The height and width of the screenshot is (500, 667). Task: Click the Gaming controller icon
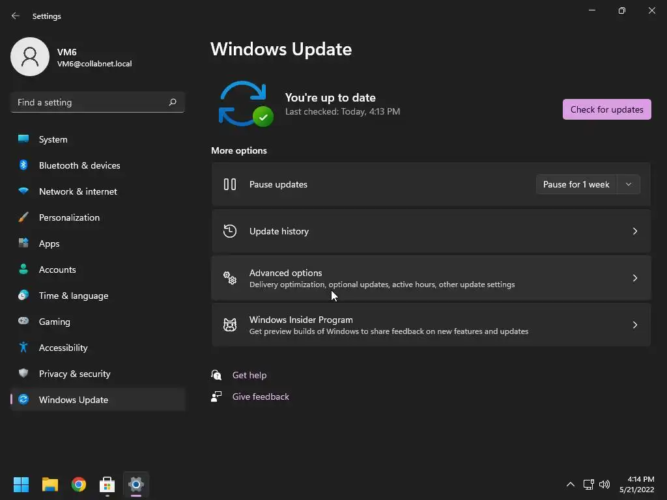pyautogui.click(x=23, y=321)
